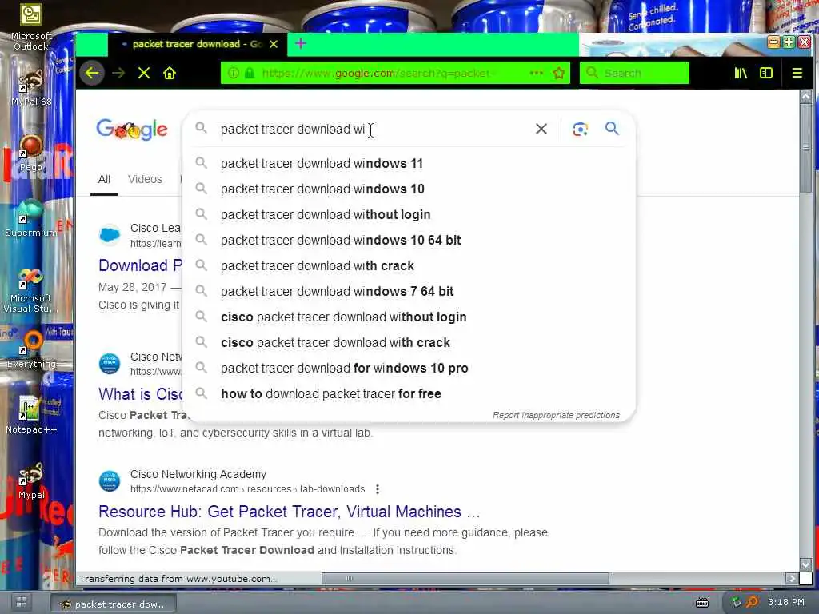Screen dimensions: 819x614
Task: Stop loading the page
Action: 144,73
